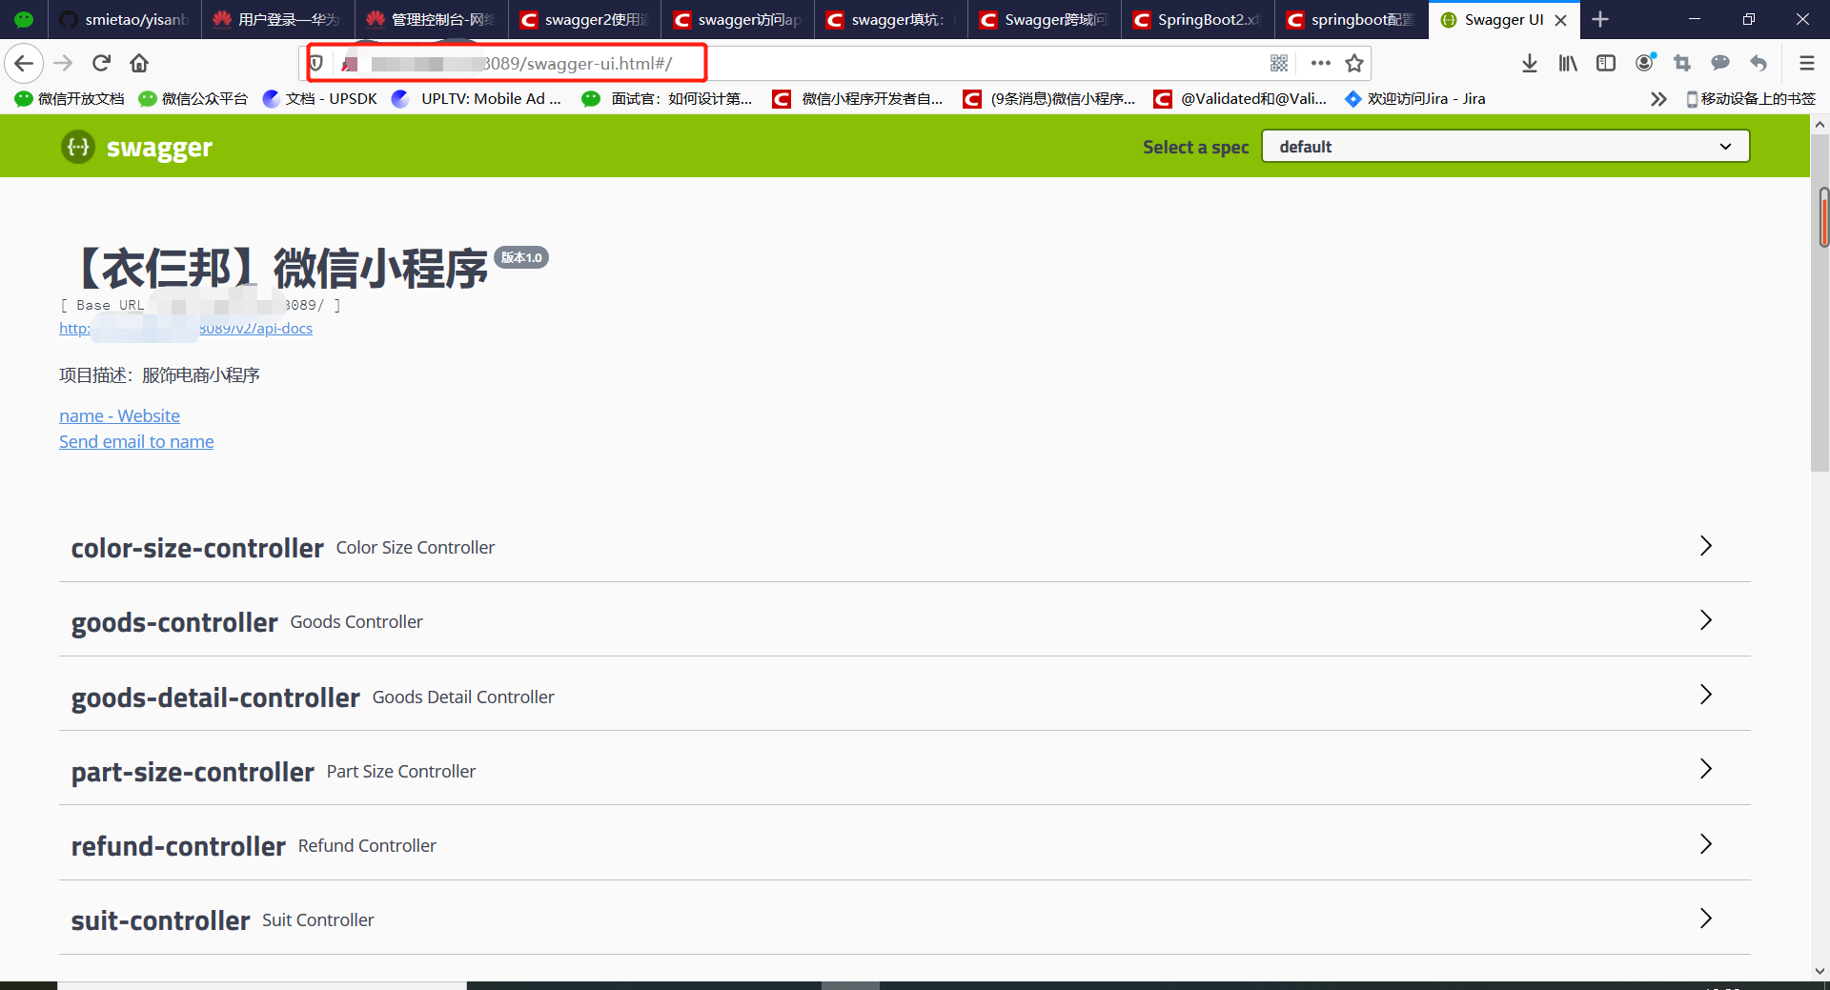Switch to the swagger填坑 tab
Viewport: 1830px width, 990px height.
[891, 19]
